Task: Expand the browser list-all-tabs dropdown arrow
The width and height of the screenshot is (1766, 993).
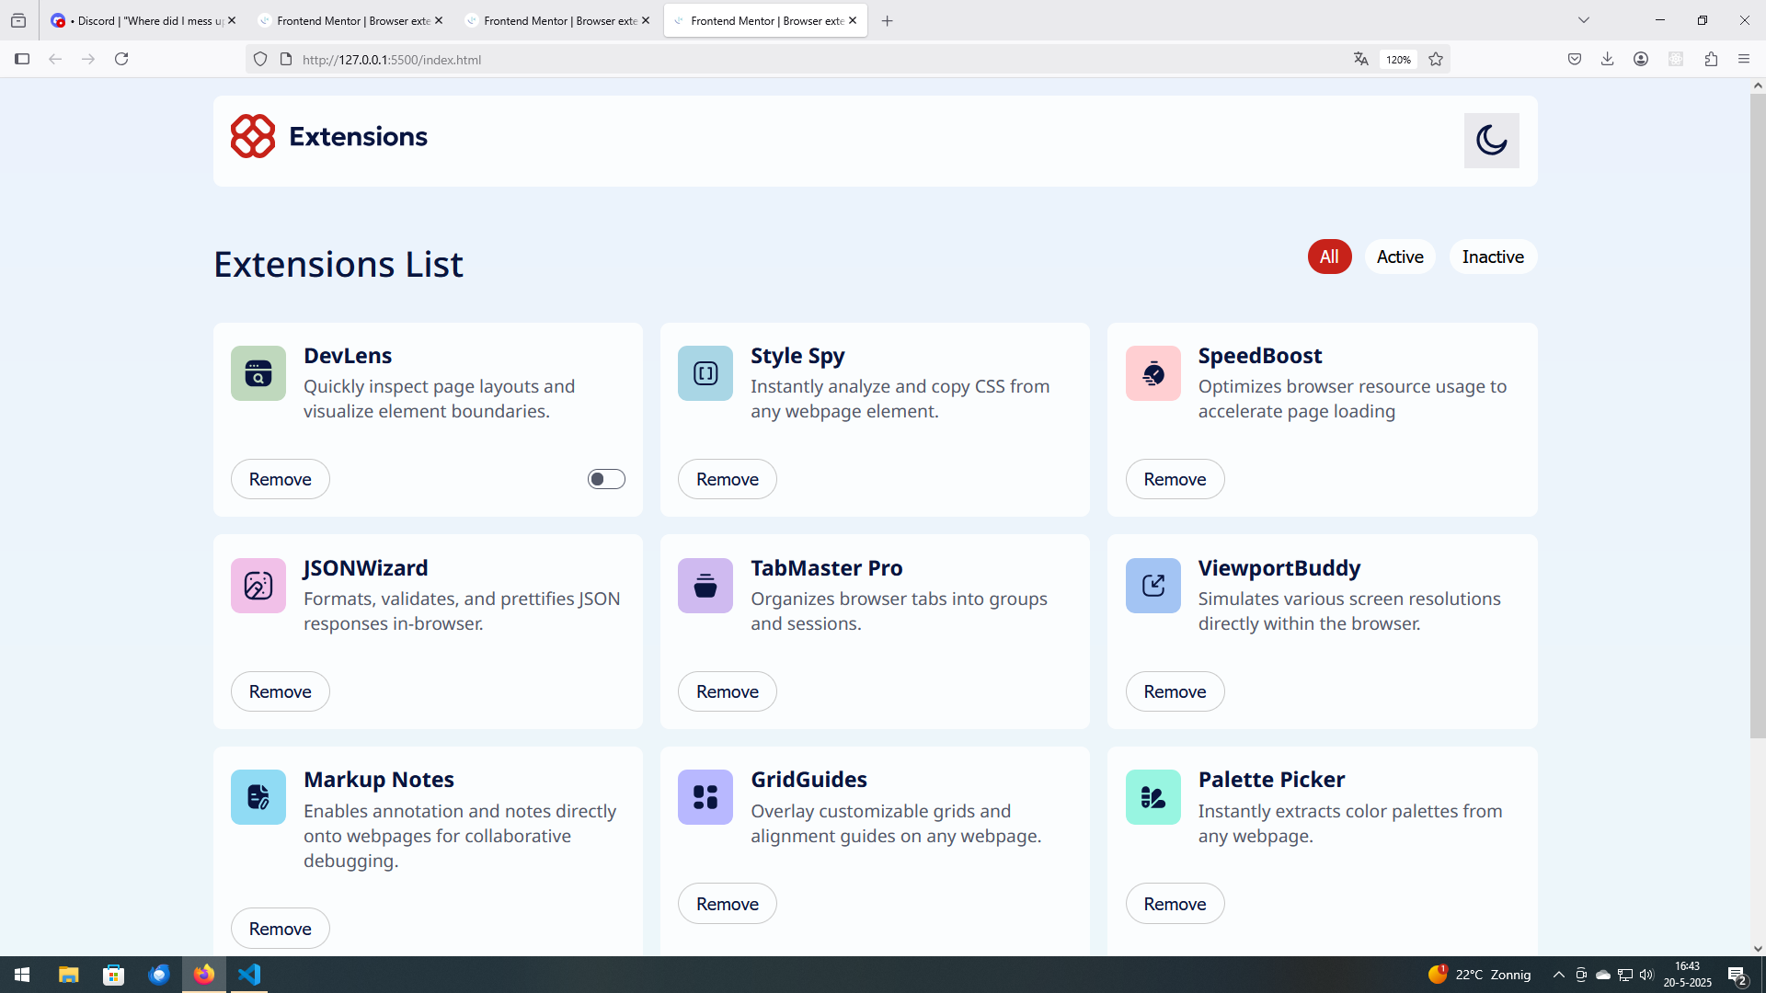Action: tap(1584, 20)
